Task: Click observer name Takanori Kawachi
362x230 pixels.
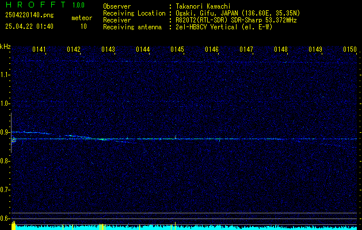Action: coord(203,6)
